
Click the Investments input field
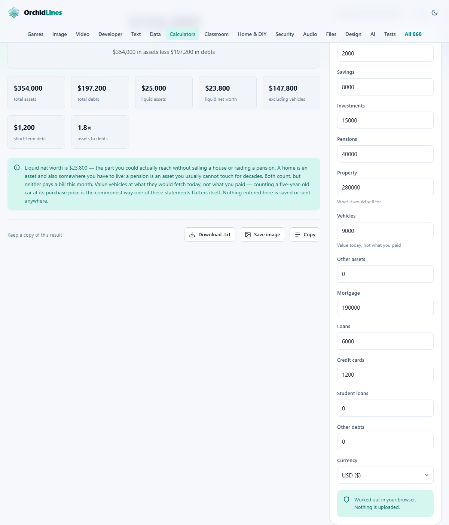(385, 120)
